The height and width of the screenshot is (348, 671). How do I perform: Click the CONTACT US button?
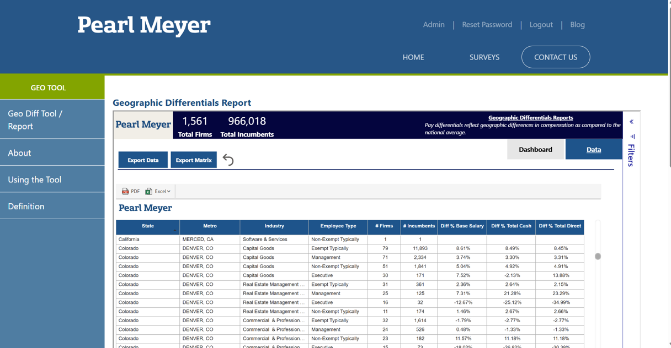(x=555, y=57)
